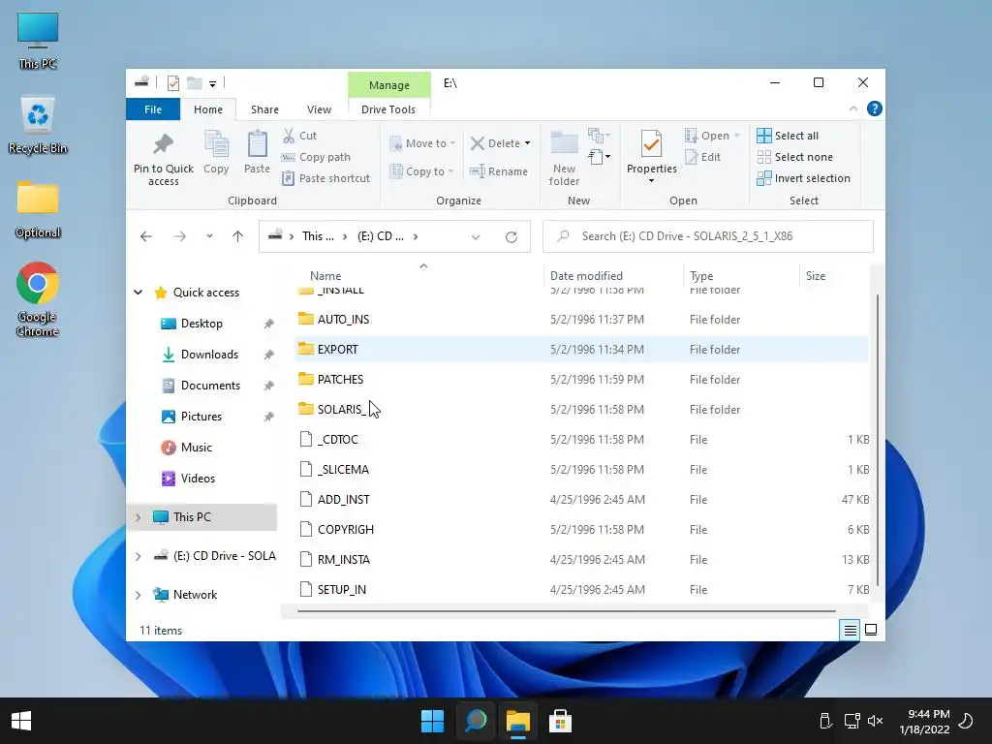Select the PATCHES folder
Viewport: 992px width, 744px height.
[x=581, y=380]
